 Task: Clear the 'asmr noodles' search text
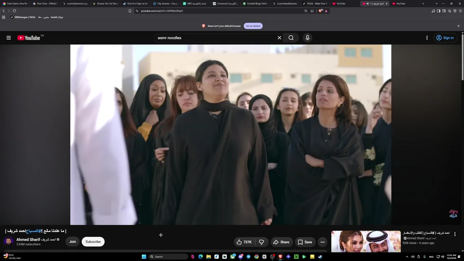pyautogui.click(x=279, y=38)
